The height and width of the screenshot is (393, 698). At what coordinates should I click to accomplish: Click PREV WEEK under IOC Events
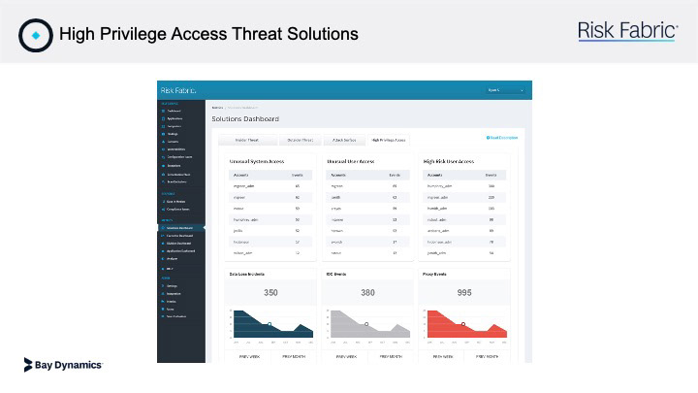[x=346, y=356]
